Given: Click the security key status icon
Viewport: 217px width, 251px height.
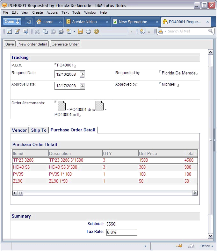Looking at the screenshot, I should point(179,246).
